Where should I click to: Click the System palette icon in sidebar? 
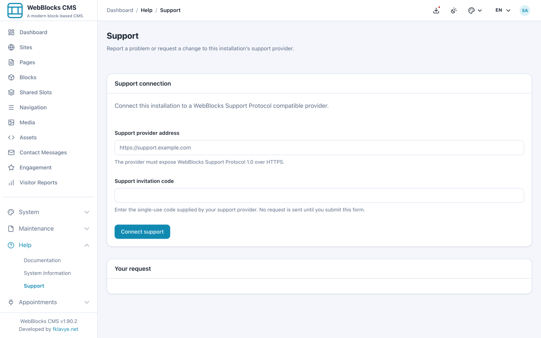click(x=11, y=212)
